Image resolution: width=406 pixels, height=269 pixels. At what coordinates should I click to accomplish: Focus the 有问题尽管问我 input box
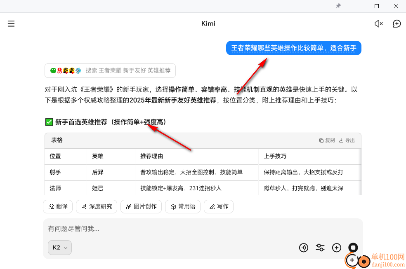point(203,229)
